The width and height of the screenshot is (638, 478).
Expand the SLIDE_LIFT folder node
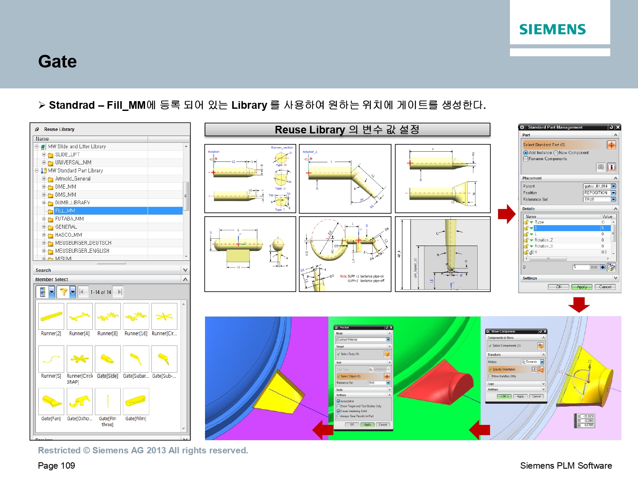(x=44, y=155)
